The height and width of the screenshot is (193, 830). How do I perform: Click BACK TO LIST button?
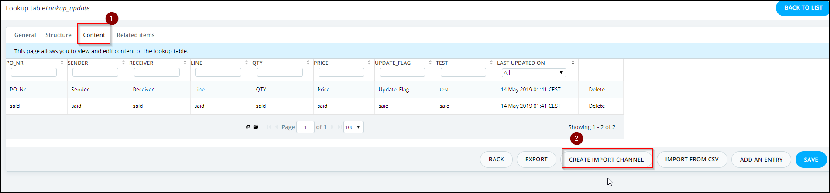click(803, 8)
